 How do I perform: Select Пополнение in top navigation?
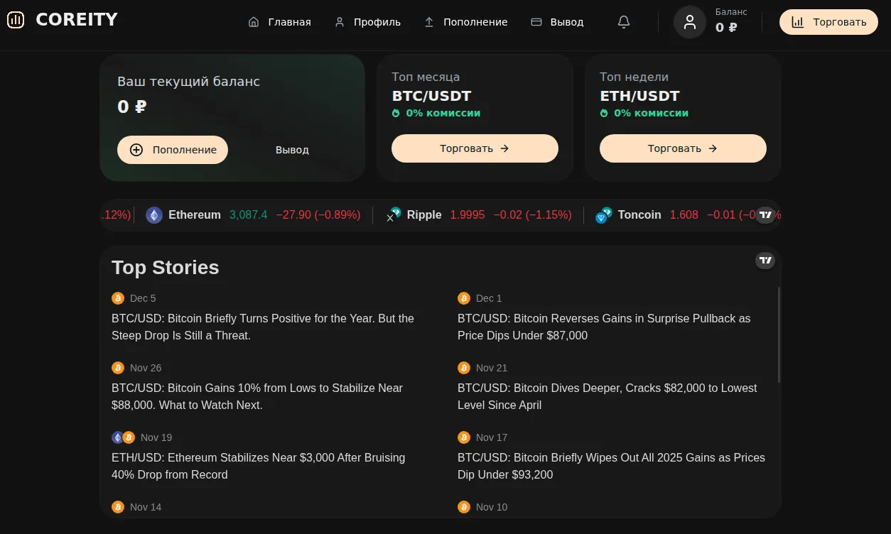(x=465, y=22)
